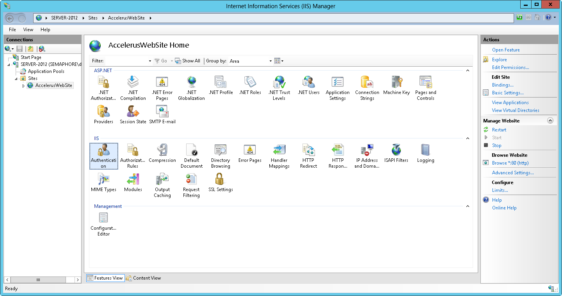Switch to Content View tab
The height and width of the screenshot is (296, 562).
point(143,278)
